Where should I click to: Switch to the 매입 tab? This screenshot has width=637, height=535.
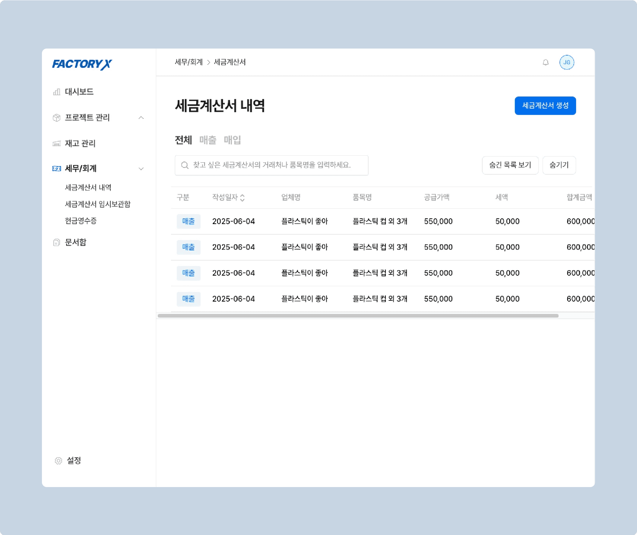[x=232, y=140]
